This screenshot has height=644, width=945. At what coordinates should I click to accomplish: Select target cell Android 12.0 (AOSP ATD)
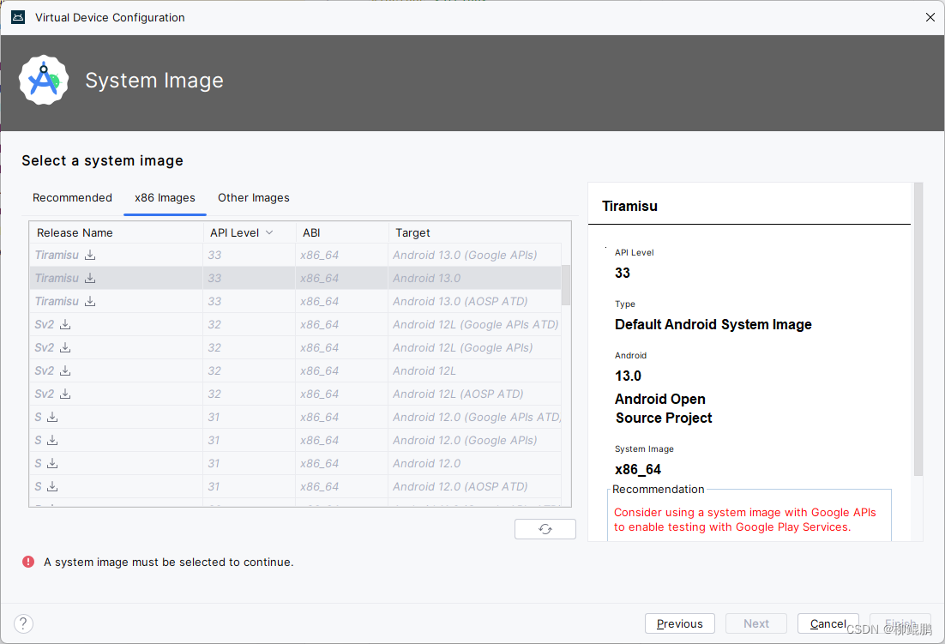coord(475,487)
